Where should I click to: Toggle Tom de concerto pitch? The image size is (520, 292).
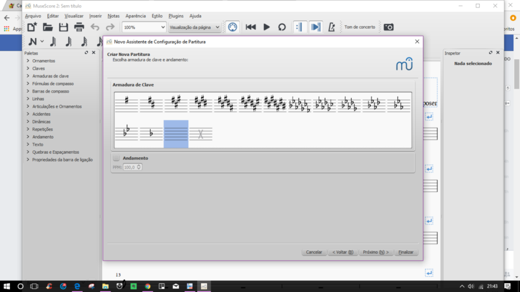pyautogui.click(x=360, y=27)
